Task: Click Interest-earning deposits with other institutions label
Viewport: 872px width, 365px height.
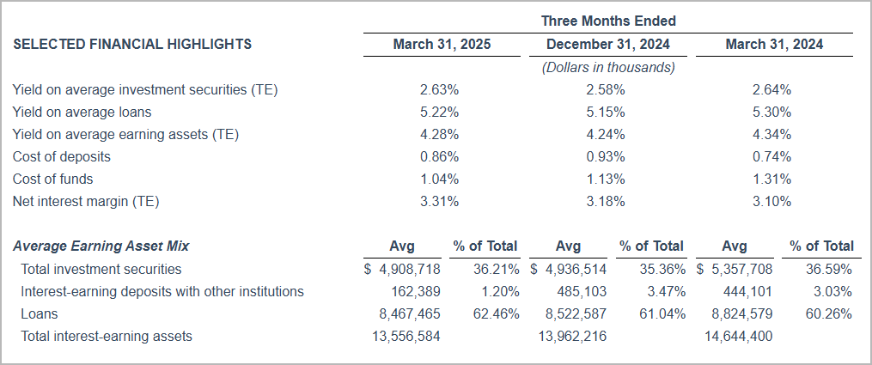Action: 162,291
